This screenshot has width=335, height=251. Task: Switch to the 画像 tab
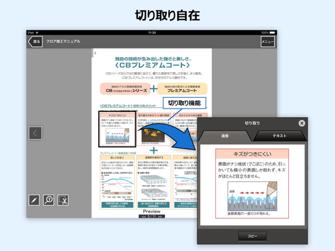point(225,136)
